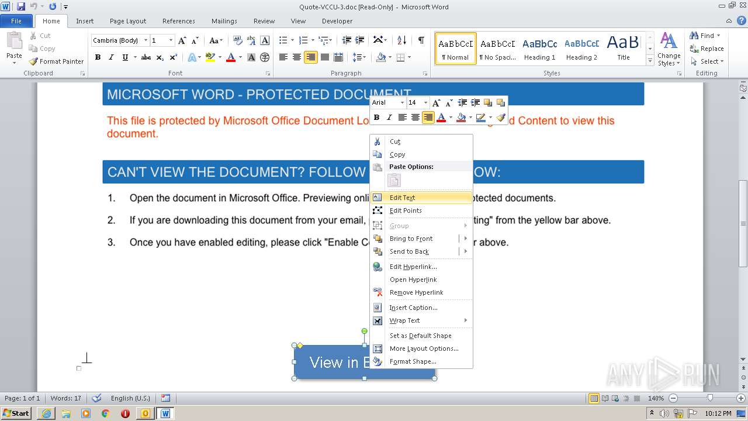The width and height of the screenshot is (748, 421).
Task: Click the English (U.S.) language indicator
Action: pos(130,398)
